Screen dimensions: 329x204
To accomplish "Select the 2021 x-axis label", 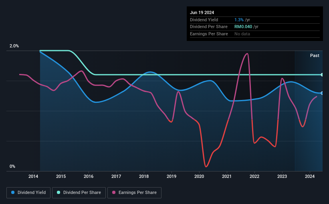I will tap(227, 176).
